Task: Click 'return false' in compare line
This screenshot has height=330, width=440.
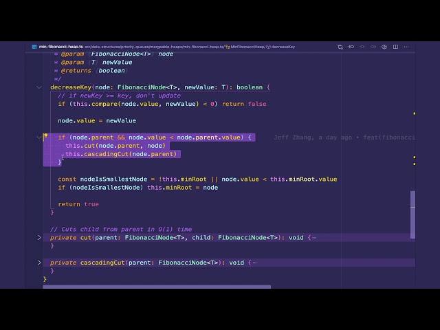Action: click(x=244, y=104)
